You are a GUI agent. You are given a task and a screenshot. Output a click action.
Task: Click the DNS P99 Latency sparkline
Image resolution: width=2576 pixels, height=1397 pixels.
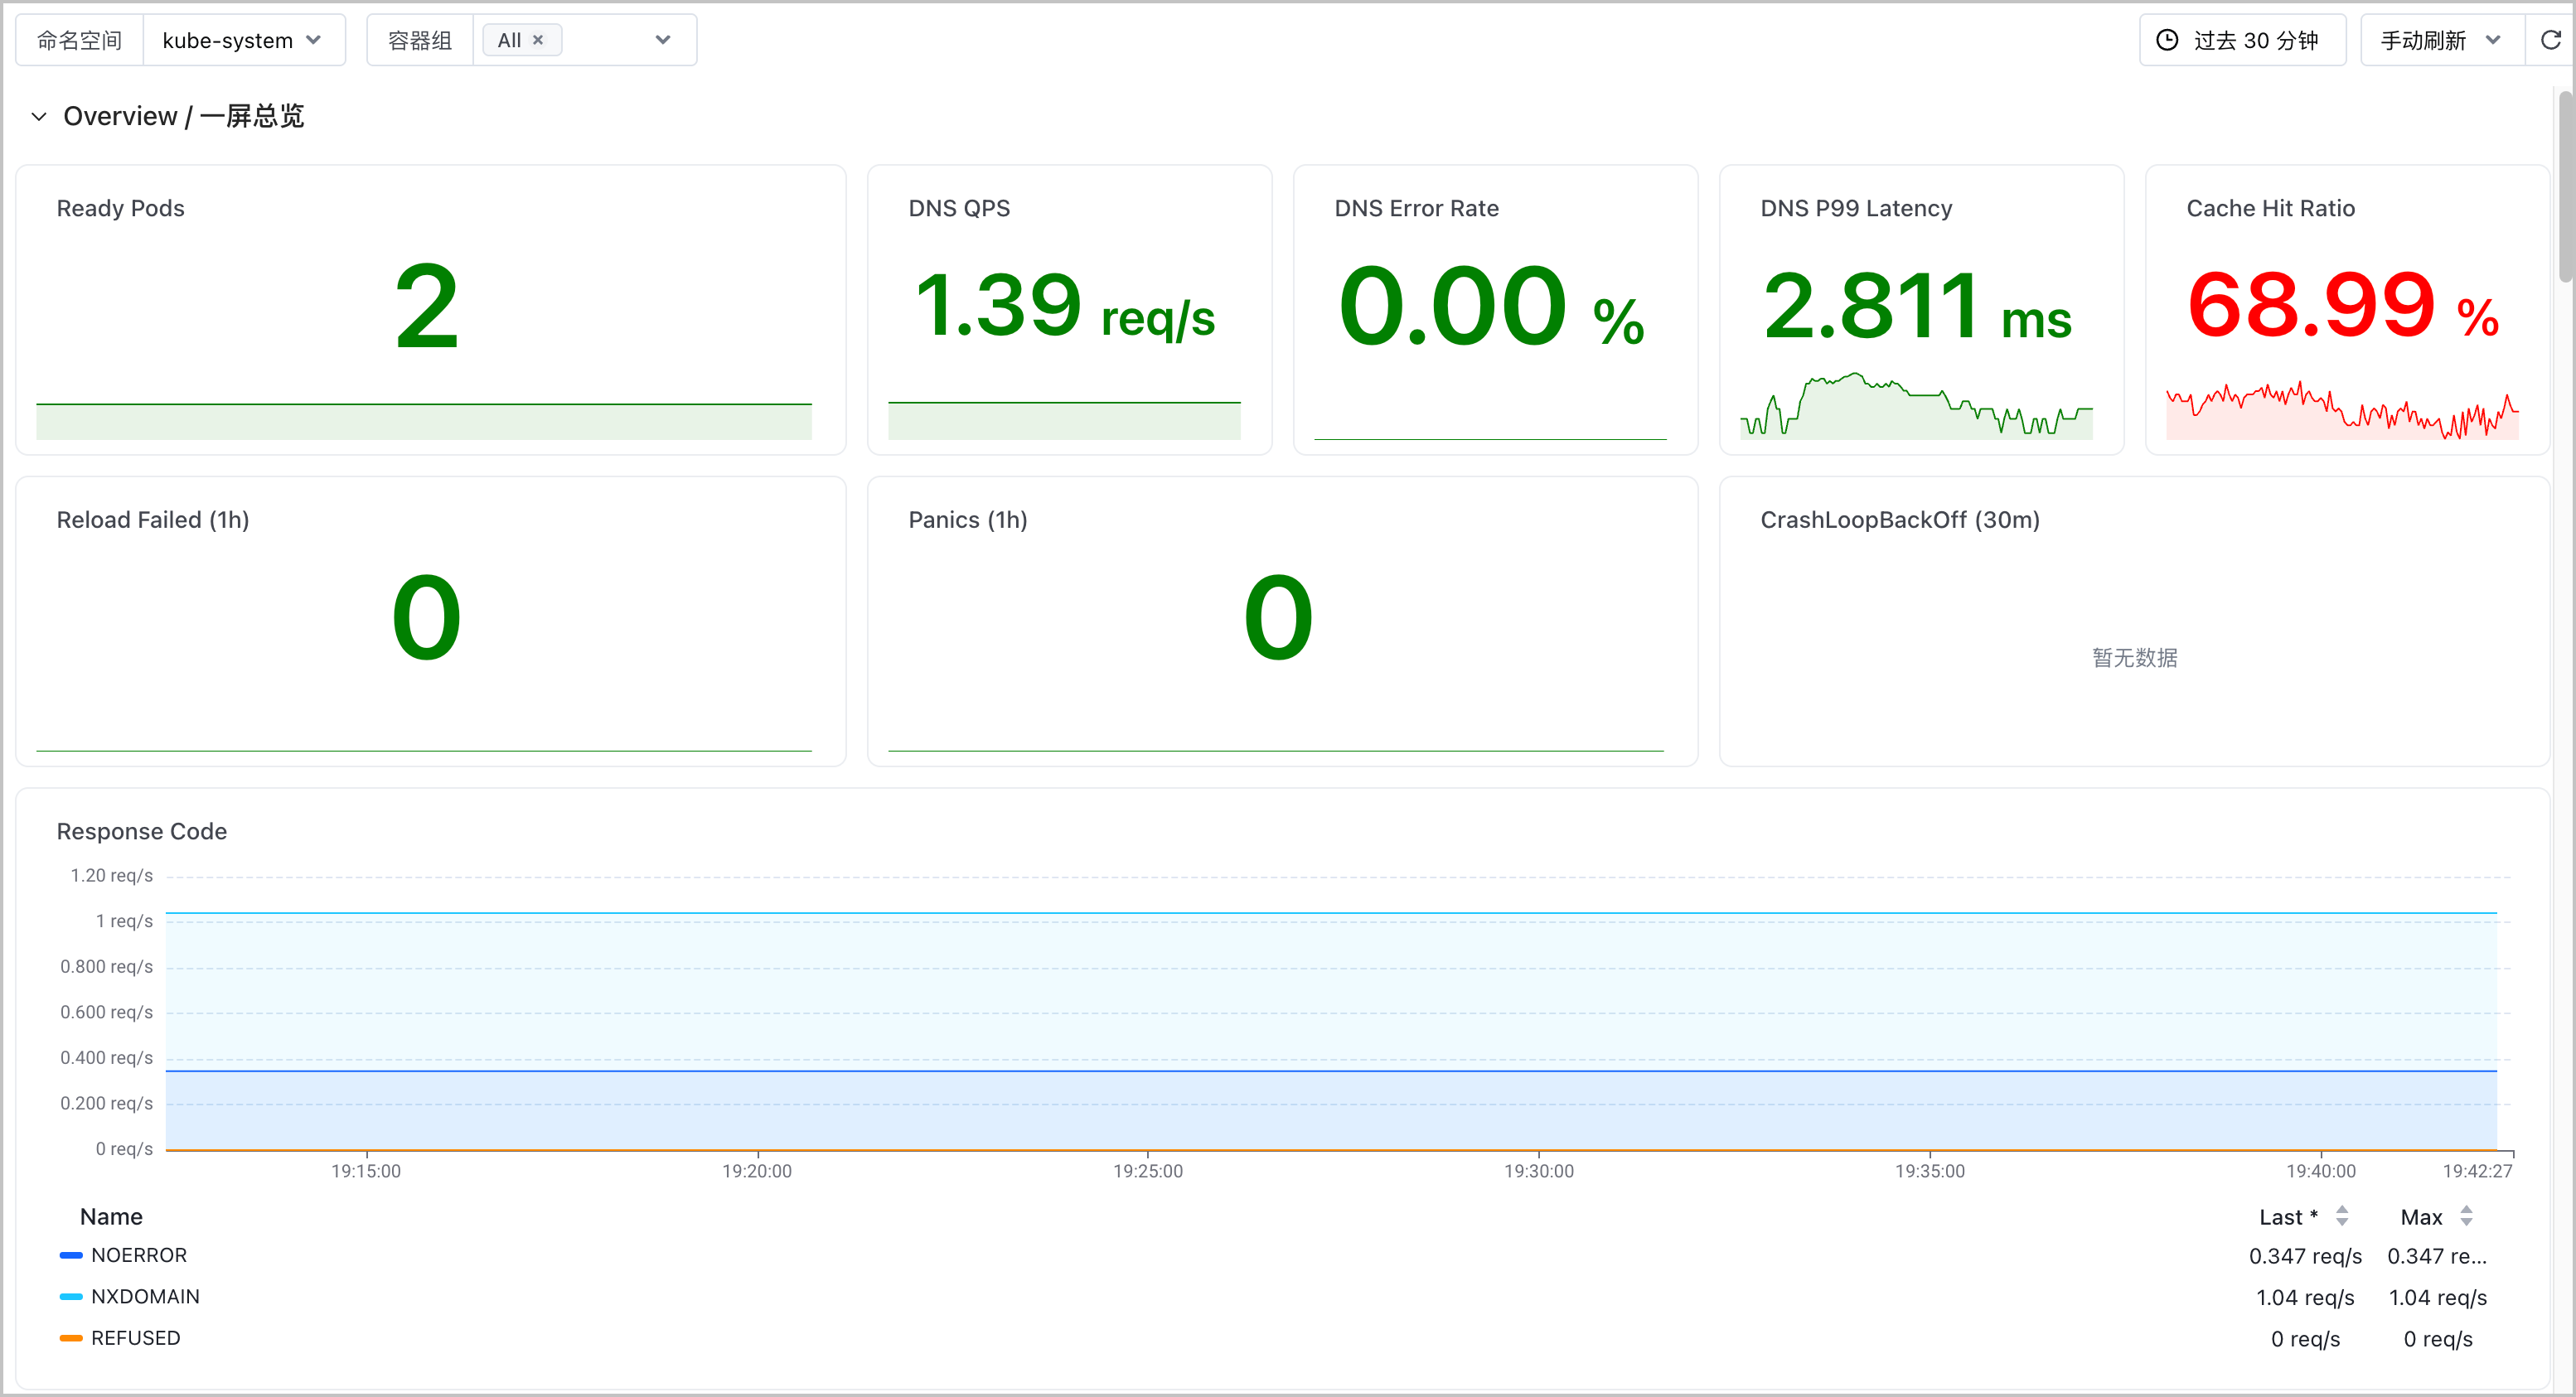point(1916,405)
